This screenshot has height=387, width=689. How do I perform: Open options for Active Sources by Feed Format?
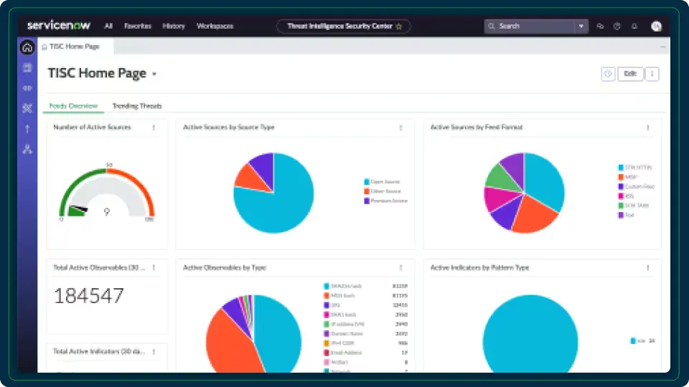point(647,128)
